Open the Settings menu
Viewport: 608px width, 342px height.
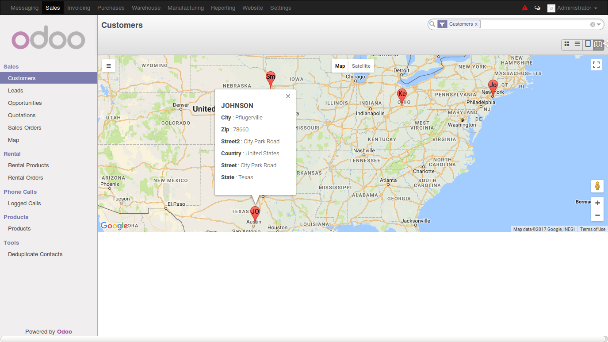pos(280,8)
